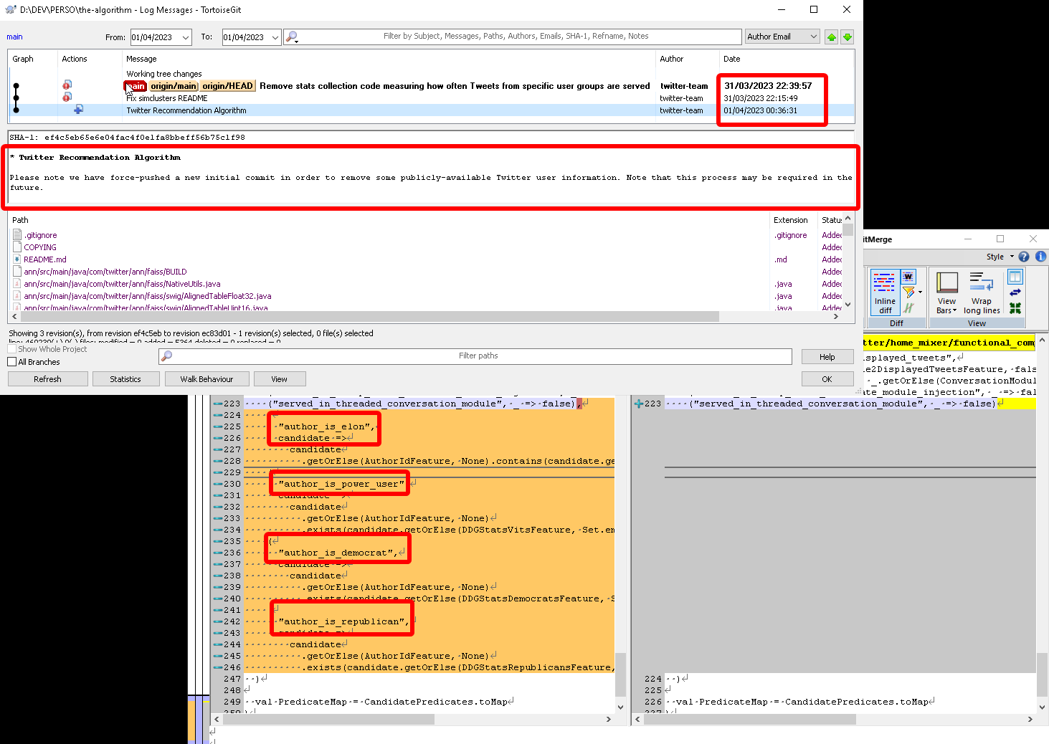
Task: Open the funnel-and-pencil filter icon
Action: coord(909,291)
